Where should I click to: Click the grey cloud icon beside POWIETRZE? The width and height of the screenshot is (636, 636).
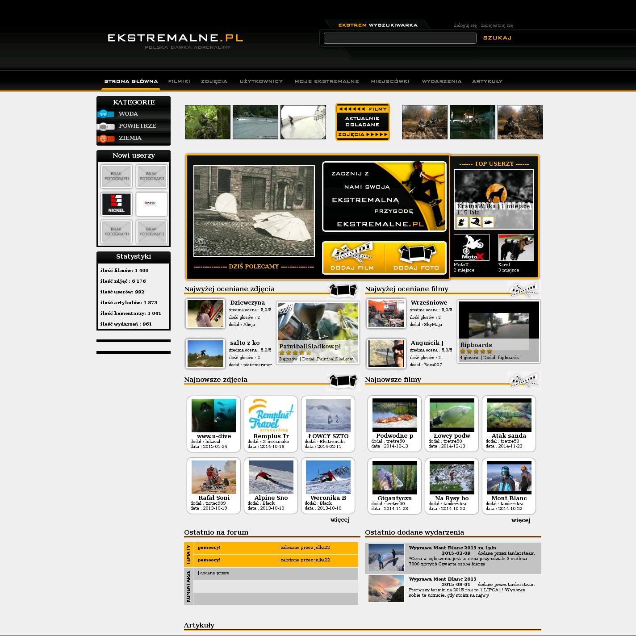click(x=105, y=126)
